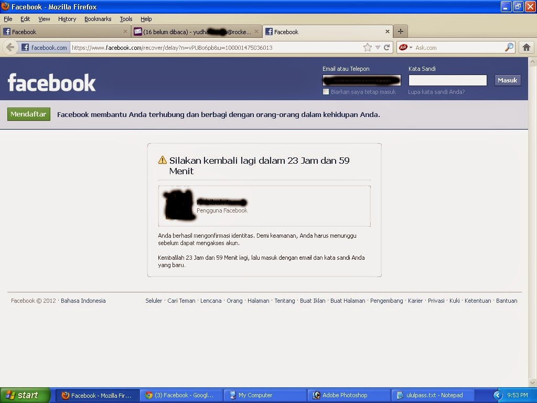The width and height of the screenshot is (537, 403).
Task: Click the Email atau Telepon field
Action: (x=362, y=80)
